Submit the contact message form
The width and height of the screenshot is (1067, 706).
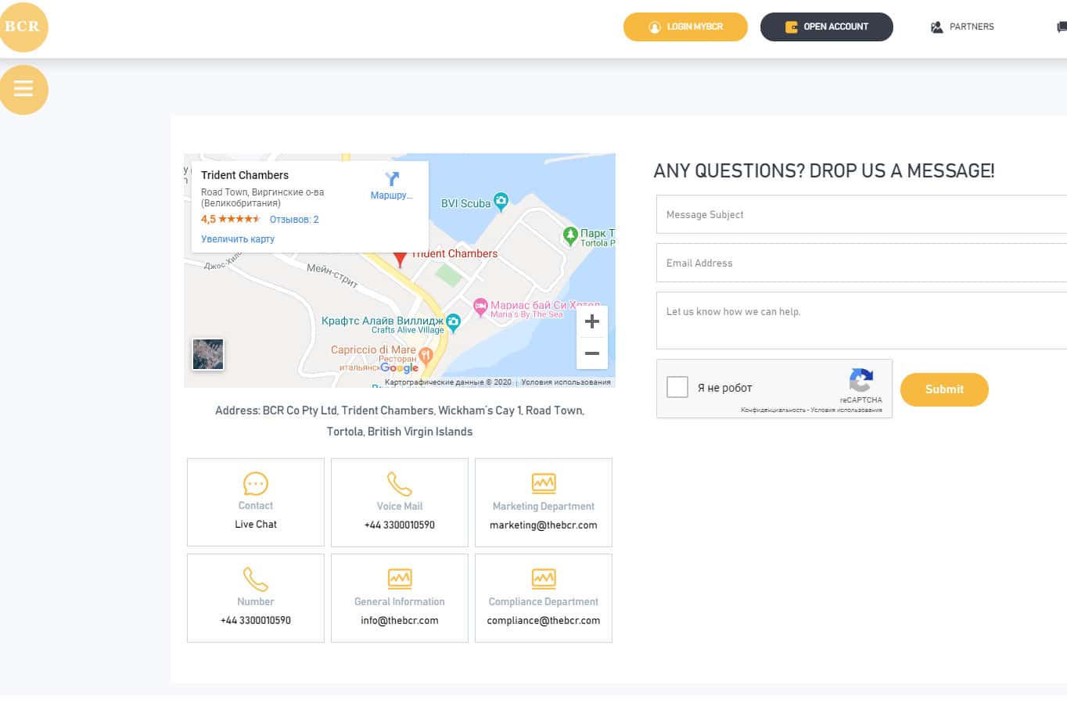pos(944,389)
